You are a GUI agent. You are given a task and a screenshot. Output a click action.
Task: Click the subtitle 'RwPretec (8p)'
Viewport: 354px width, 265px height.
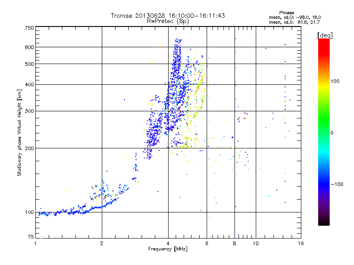pyautogui.click(x=168, y=21)
